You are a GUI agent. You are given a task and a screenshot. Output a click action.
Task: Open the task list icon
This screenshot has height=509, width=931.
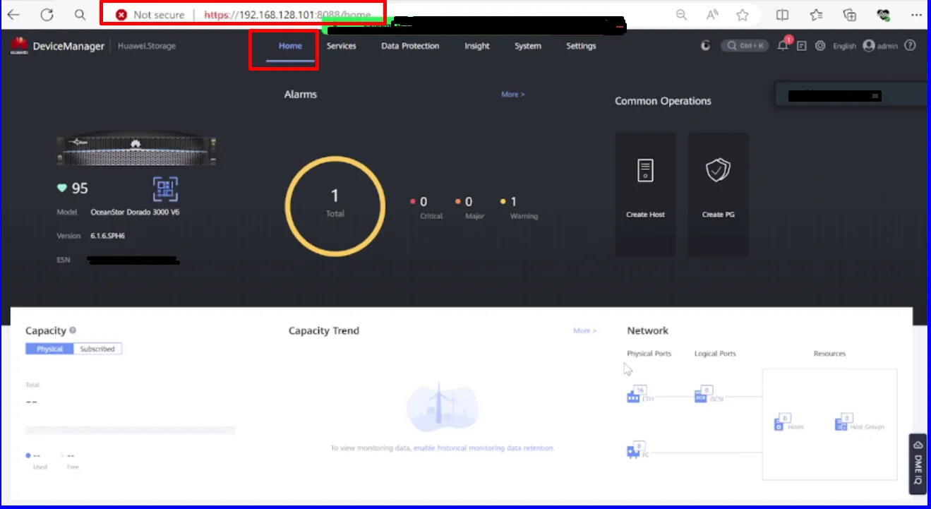click(x=802, y=46)
